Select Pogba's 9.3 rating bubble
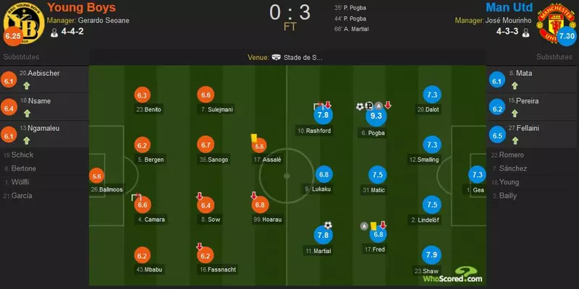Viewport: 579px width, 289px height. click(376, 116)
